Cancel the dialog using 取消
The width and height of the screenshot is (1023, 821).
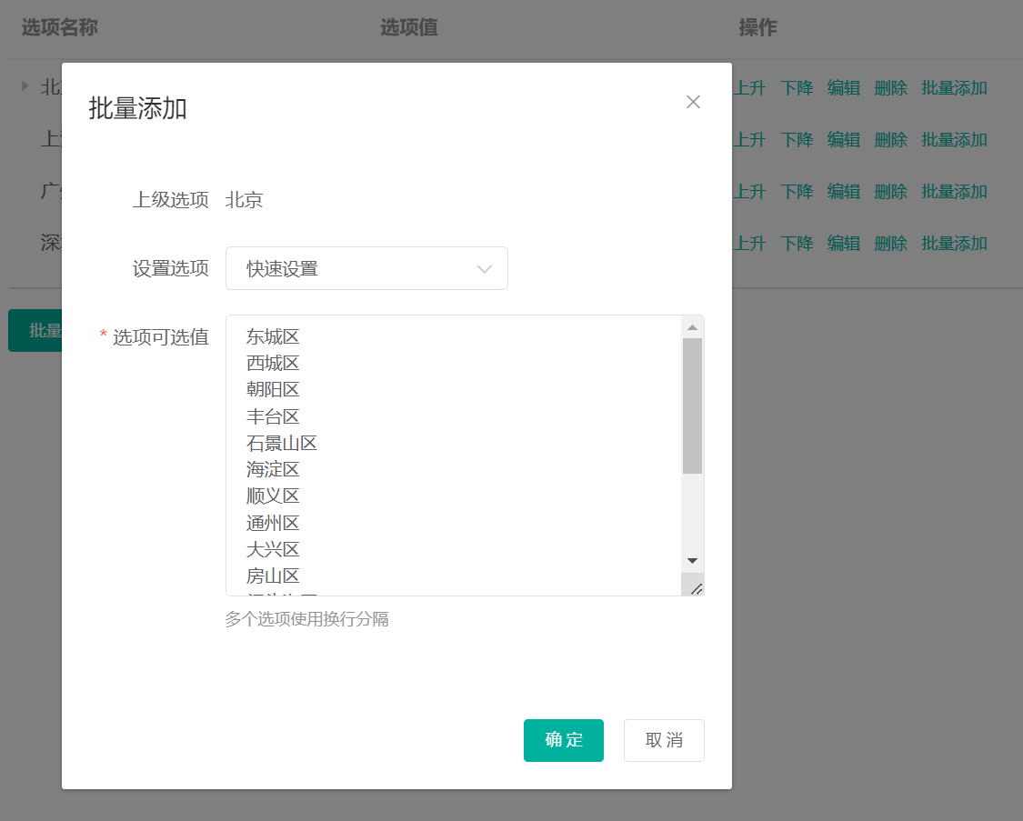coord(663,740)
